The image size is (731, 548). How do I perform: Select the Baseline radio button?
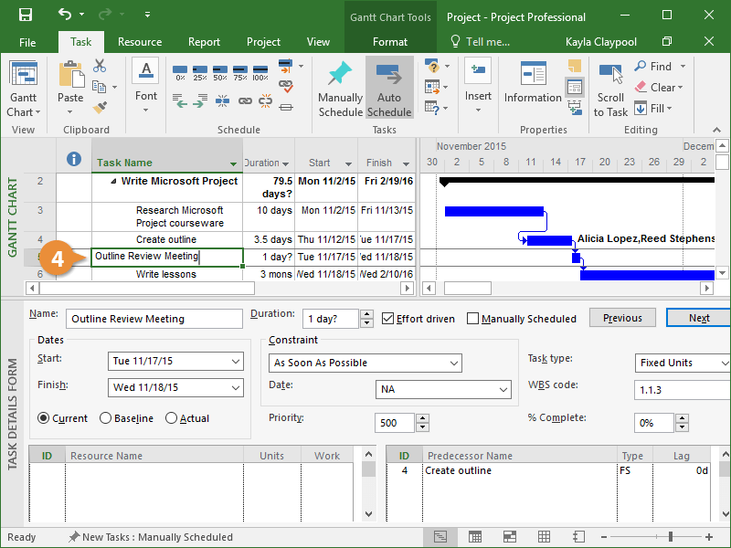coord(107,418)
